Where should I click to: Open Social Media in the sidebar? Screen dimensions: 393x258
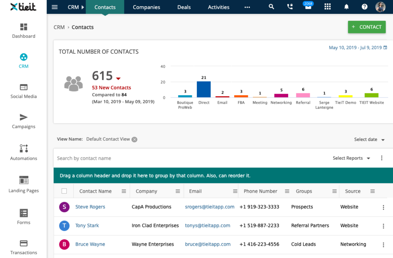click(x=23, y=88)
